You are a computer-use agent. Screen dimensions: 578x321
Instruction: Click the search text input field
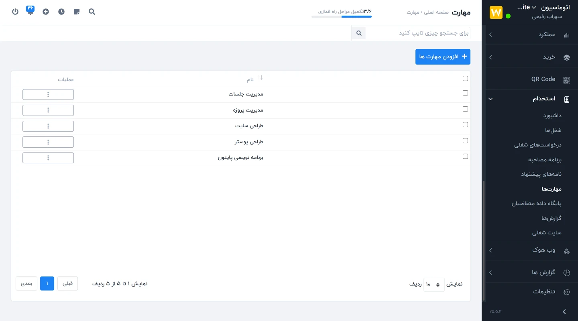pyautogui.click(x=418, y=33)
